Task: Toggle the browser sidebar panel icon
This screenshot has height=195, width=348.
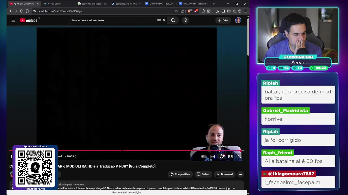Action: (223, 11)
